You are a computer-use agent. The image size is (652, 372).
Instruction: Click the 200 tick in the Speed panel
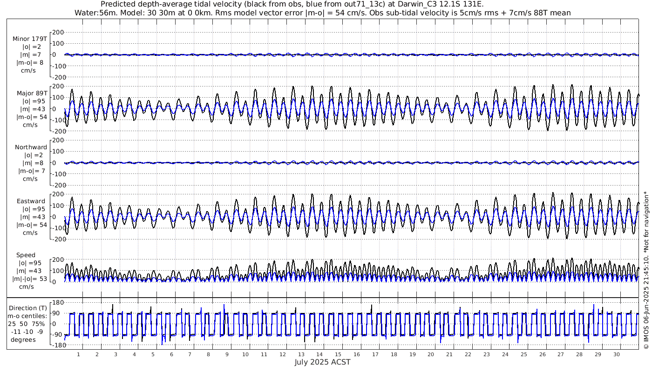pos(57,259)
